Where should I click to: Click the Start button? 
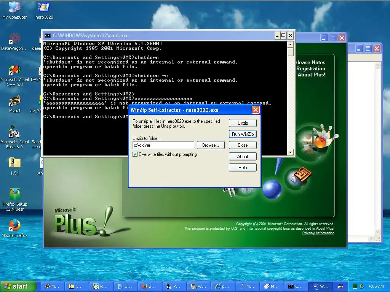(18, 286)
